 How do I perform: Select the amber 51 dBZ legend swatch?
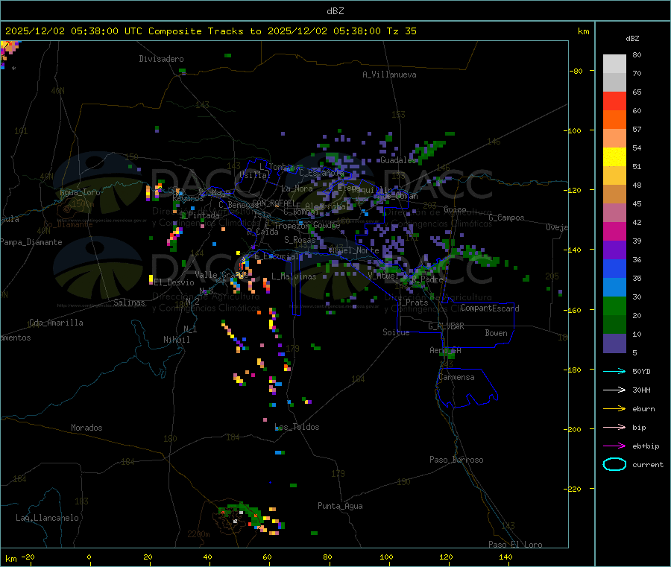point(614,175)
